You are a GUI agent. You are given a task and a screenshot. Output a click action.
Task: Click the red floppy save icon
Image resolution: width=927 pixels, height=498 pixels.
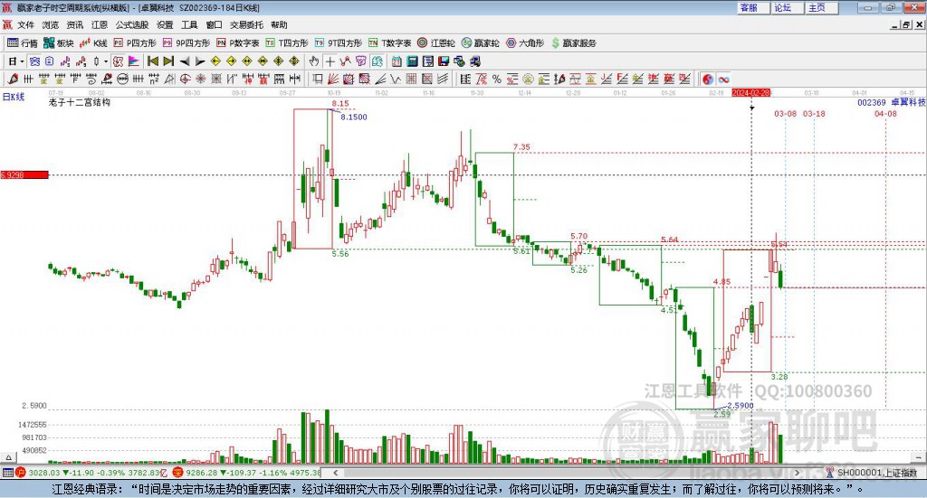point(444,61)
